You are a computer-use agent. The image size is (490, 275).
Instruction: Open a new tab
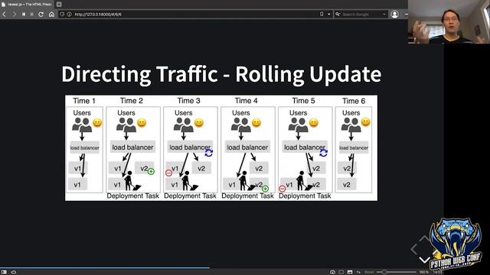click(59, 5)
